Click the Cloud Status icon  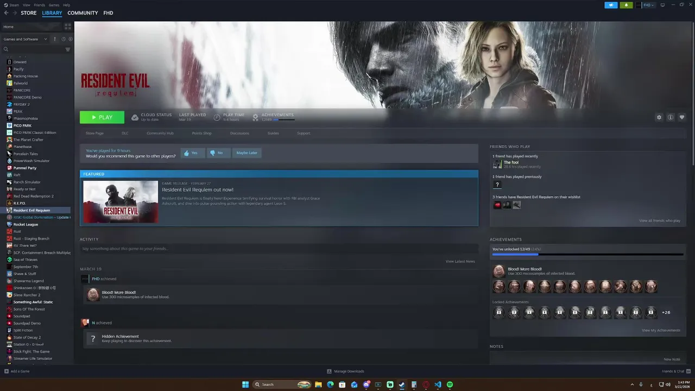click(x=135, y=117)
